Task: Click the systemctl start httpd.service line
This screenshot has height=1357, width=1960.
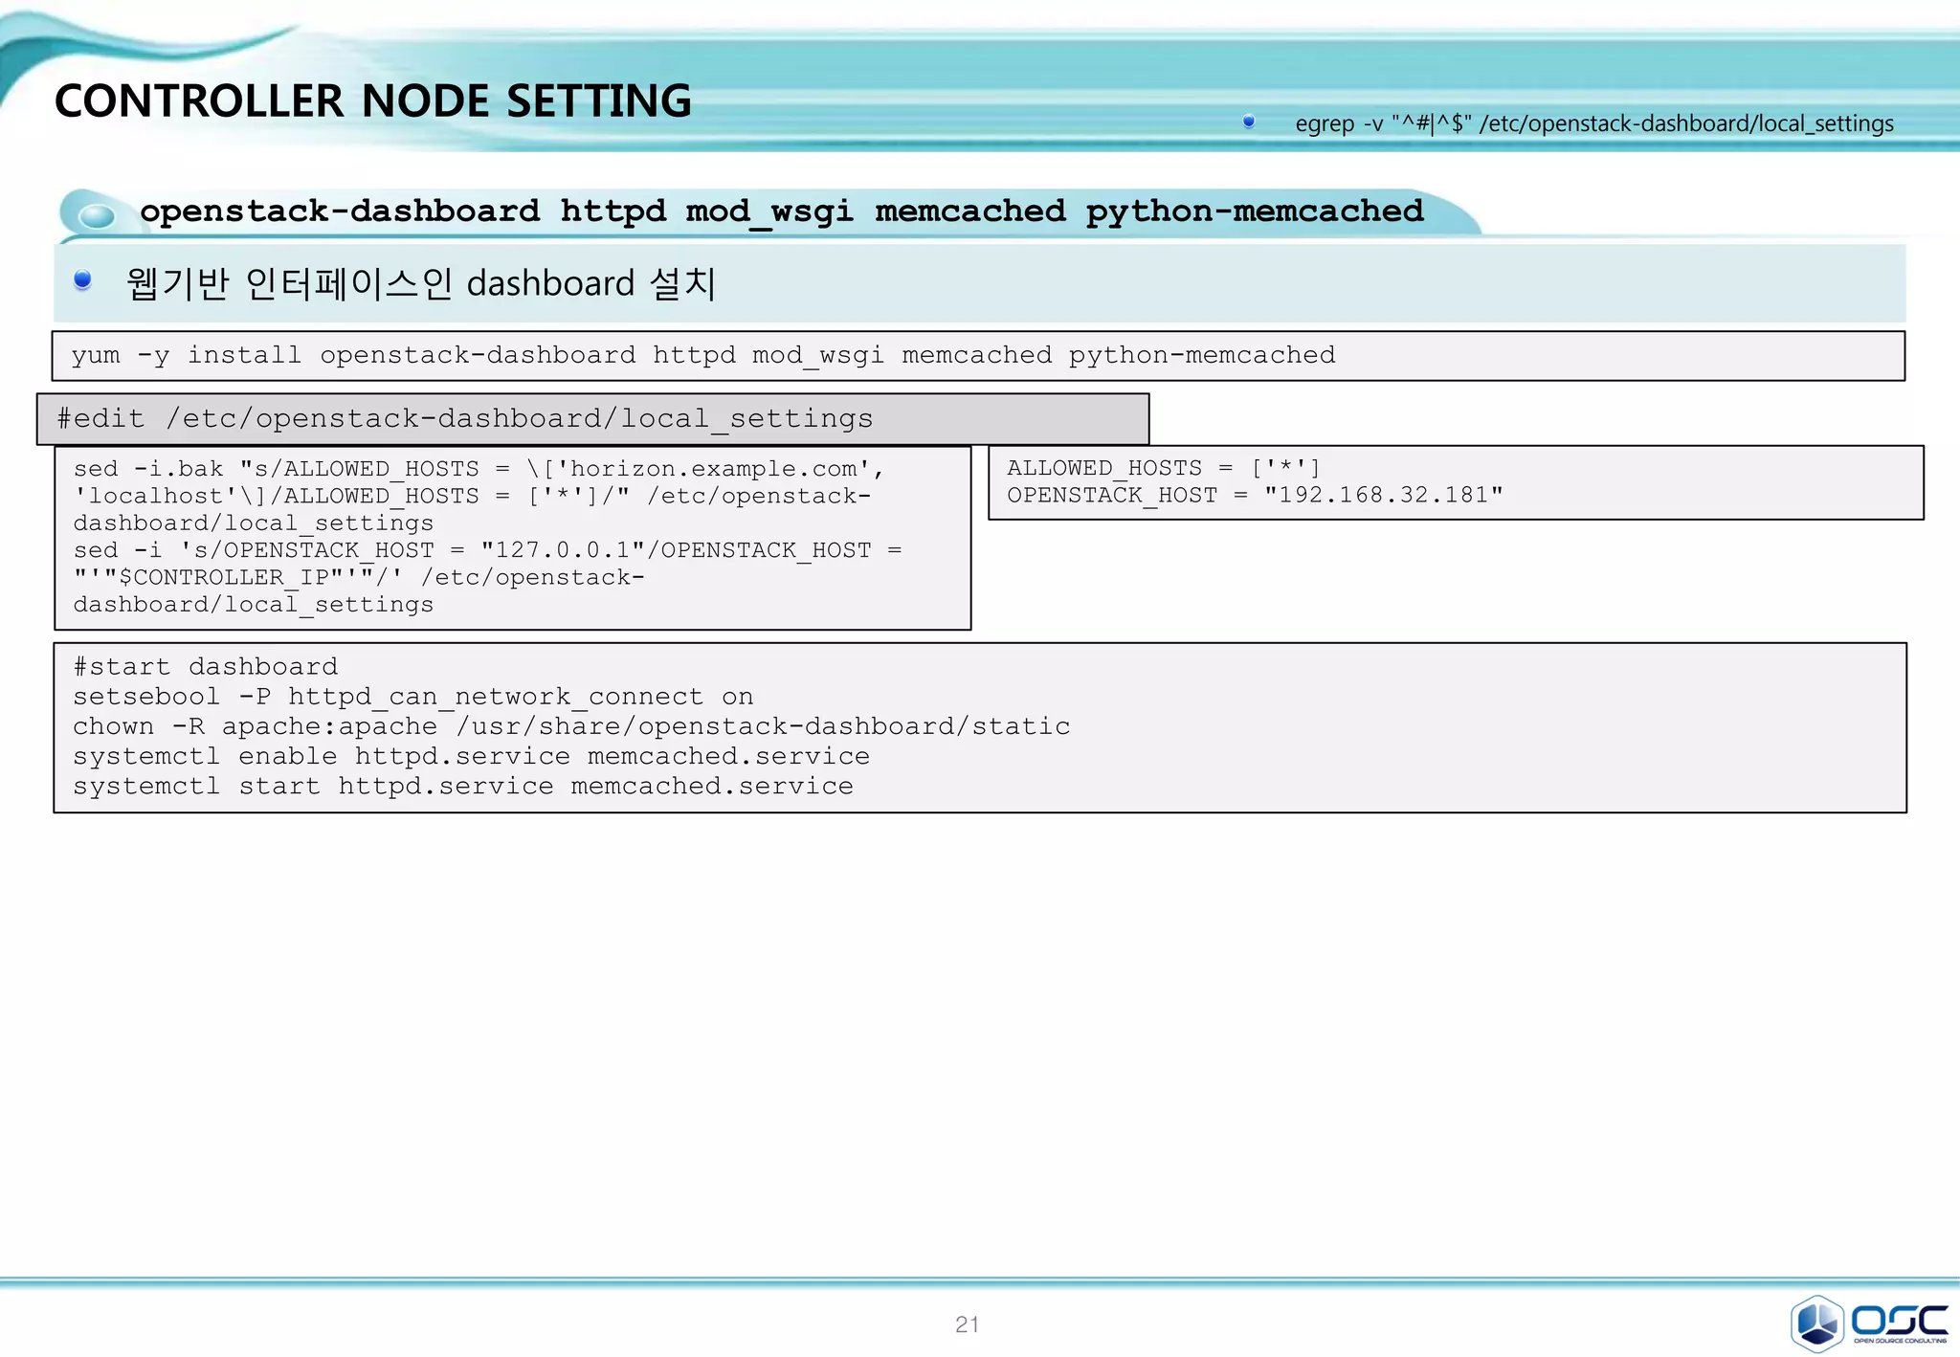Action: coord(462,786)
